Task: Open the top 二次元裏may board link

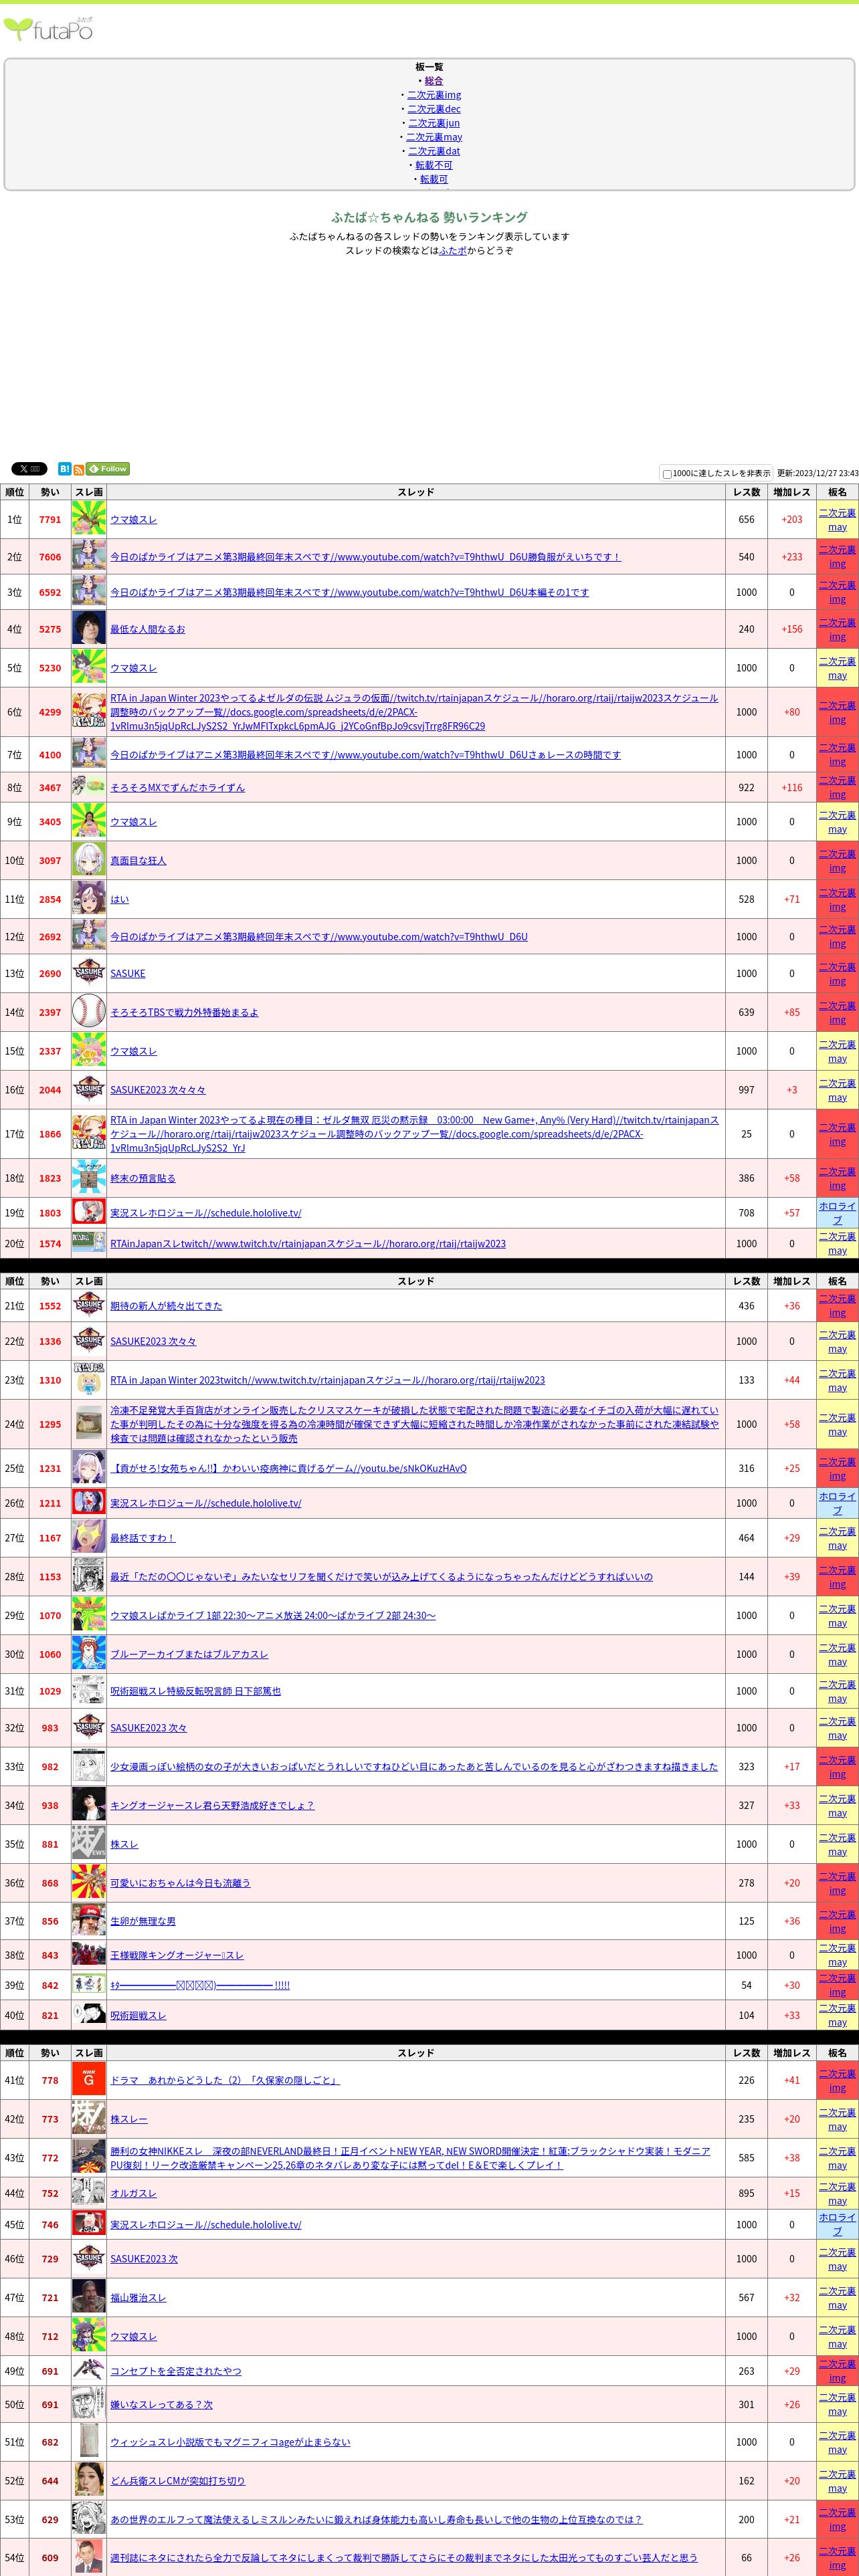Action: 434,137
